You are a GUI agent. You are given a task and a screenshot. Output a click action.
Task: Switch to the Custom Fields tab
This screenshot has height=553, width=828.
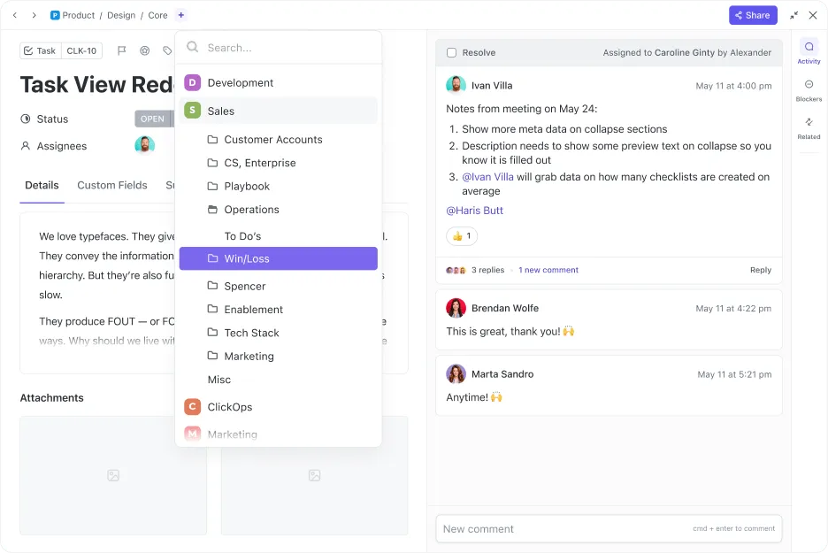click(112, 186)
